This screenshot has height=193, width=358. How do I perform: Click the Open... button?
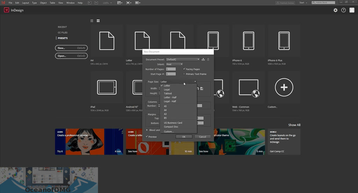(71, 56)
